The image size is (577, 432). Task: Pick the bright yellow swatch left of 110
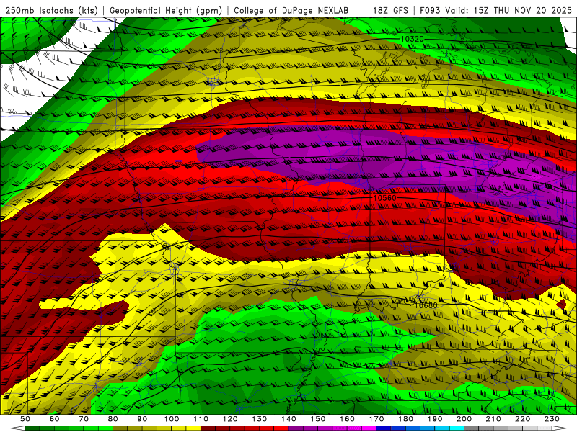coord(193,428)
